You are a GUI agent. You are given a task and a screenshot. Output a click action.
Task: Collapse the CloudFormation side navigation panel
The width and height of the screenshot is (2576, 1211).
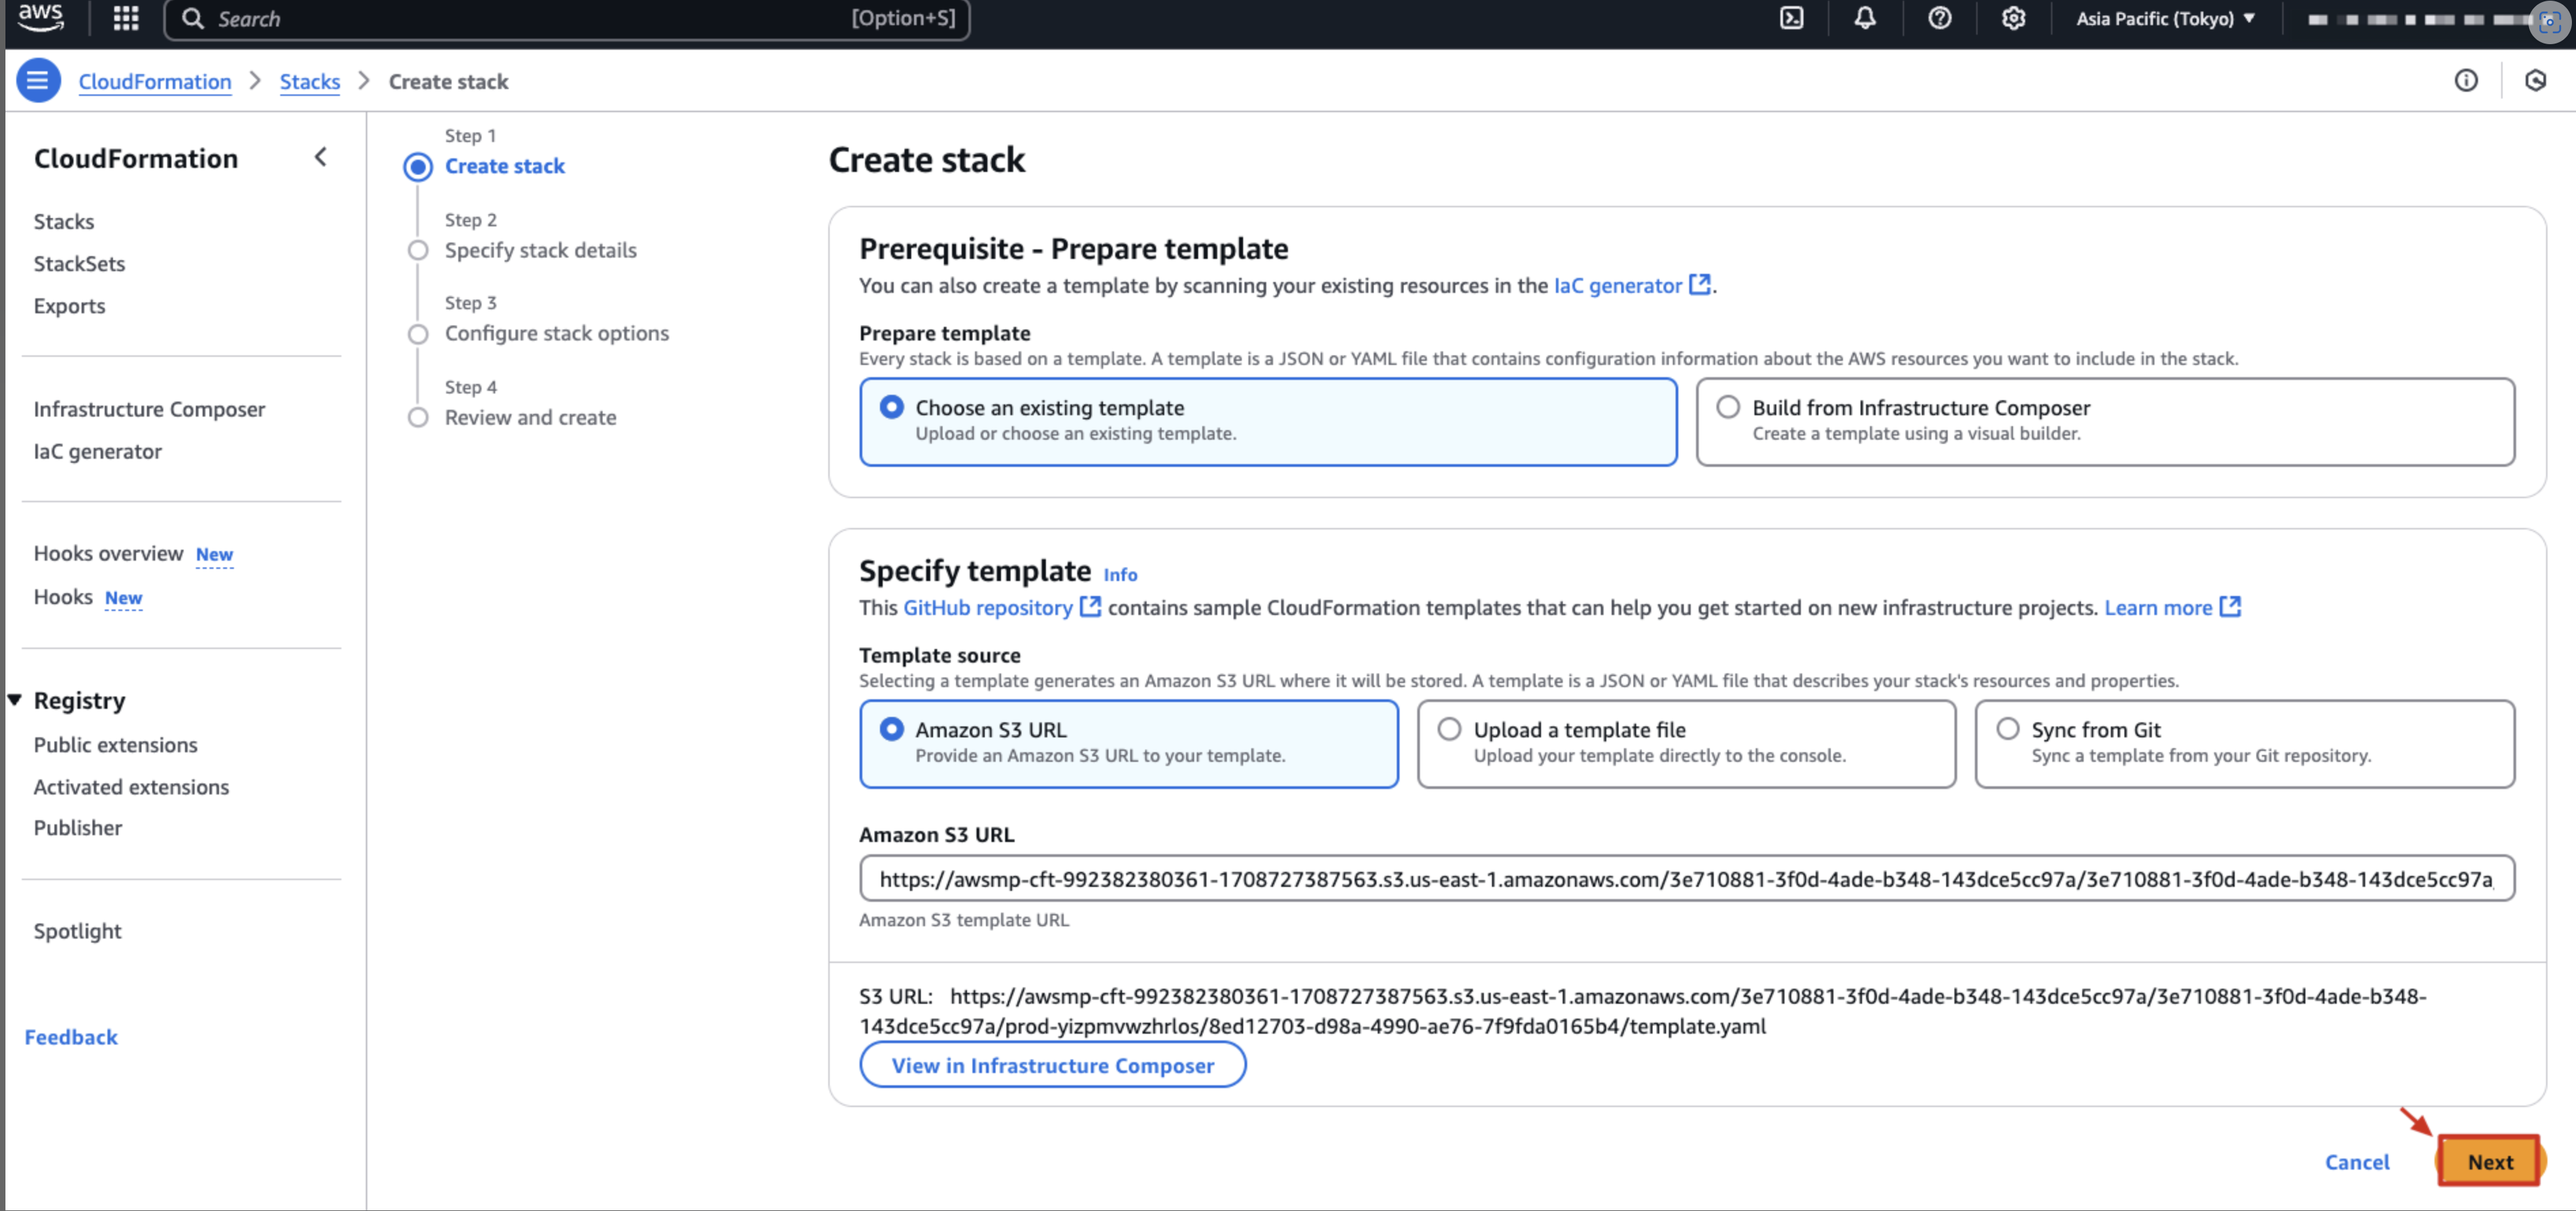tap(320, 157)
